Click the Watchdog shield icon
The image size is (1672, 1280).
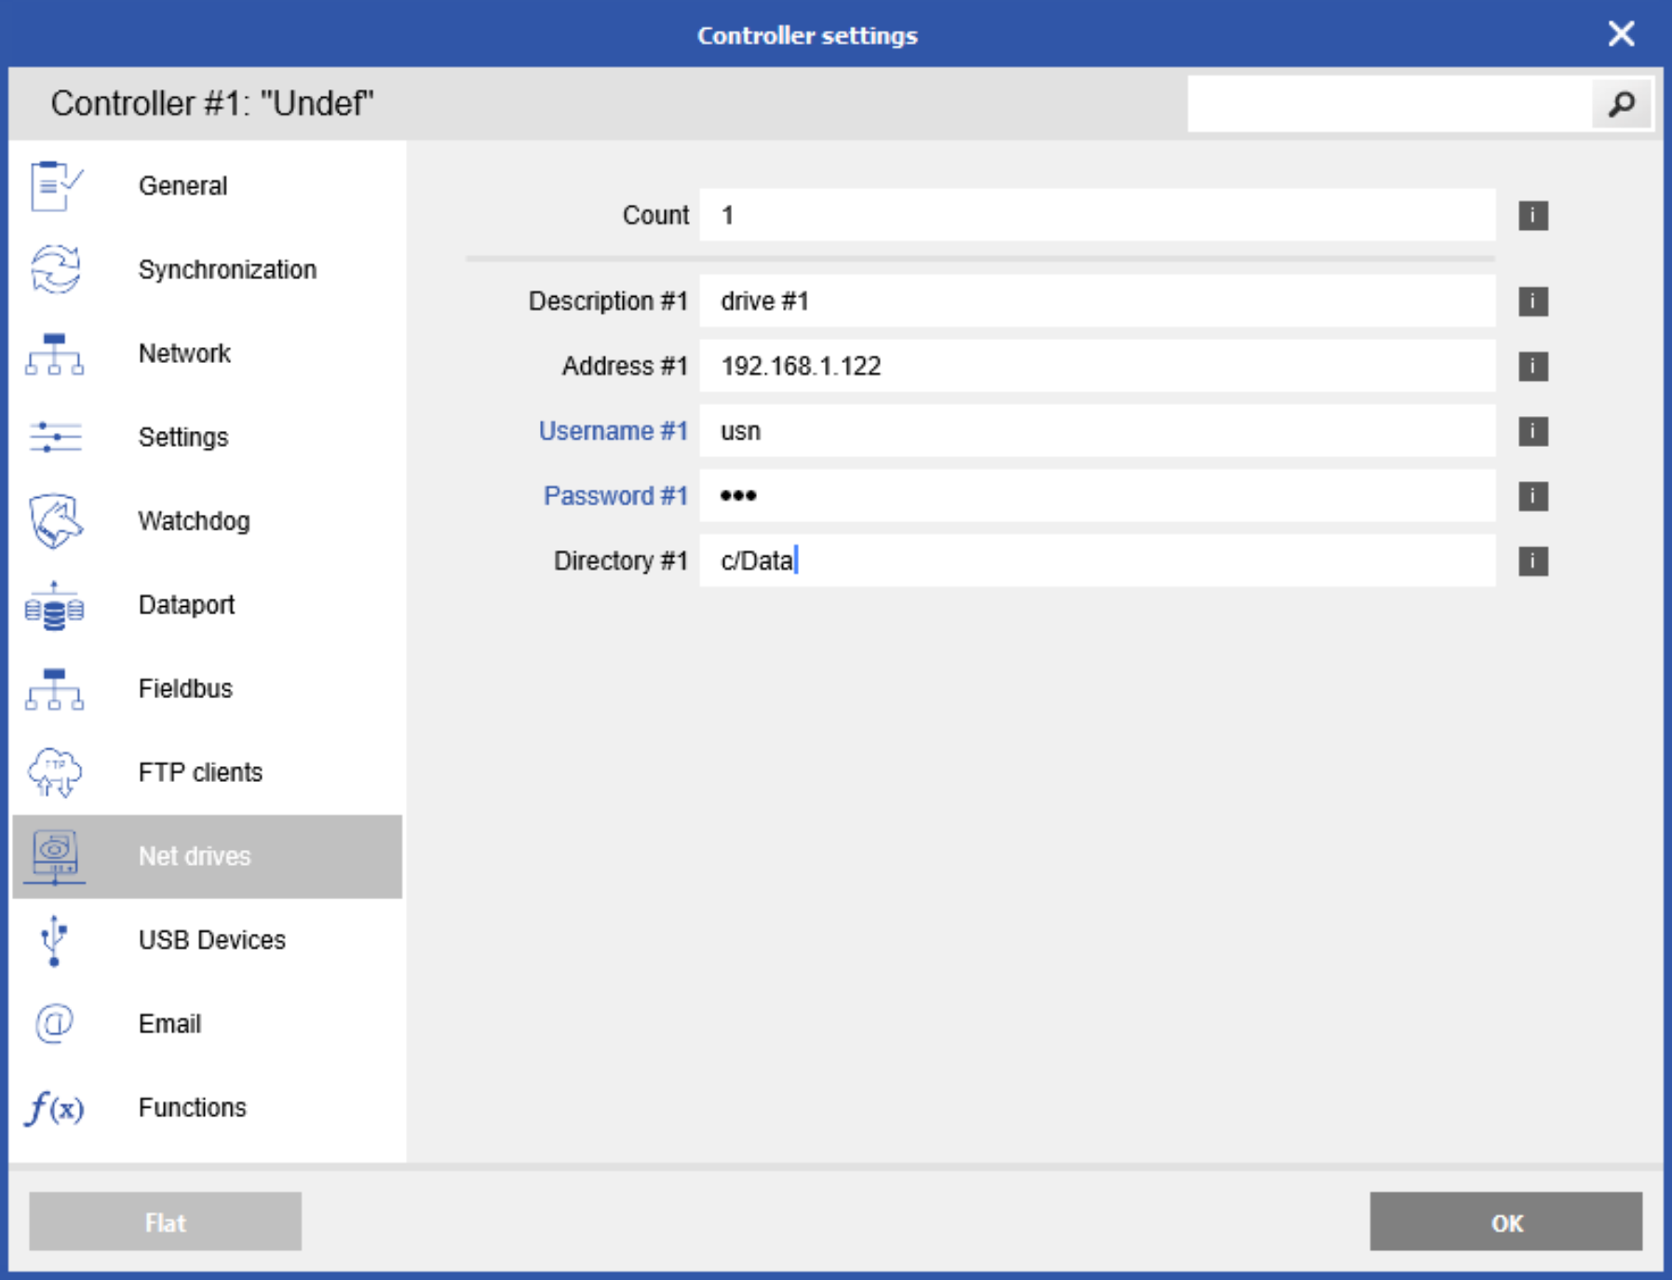coord(55,521)
